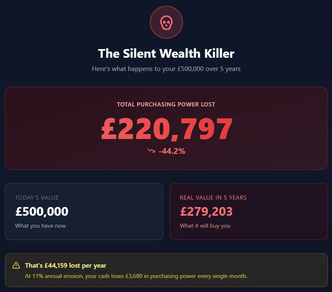
Task: Click the yellow warning triangle icon
Action: tap(16, 265)
